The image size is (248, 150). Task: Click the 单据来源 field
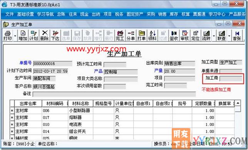pyautogui.click(x=231, y=71)
